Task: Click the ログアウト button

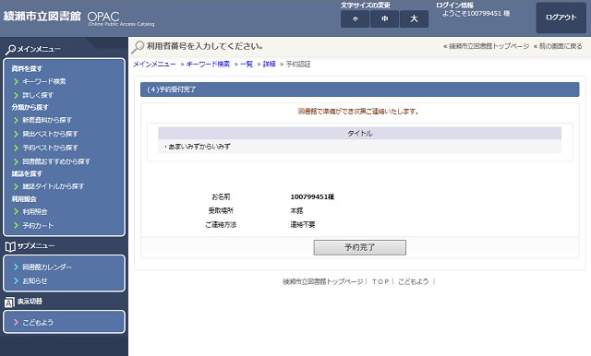Action: [561, 18]
